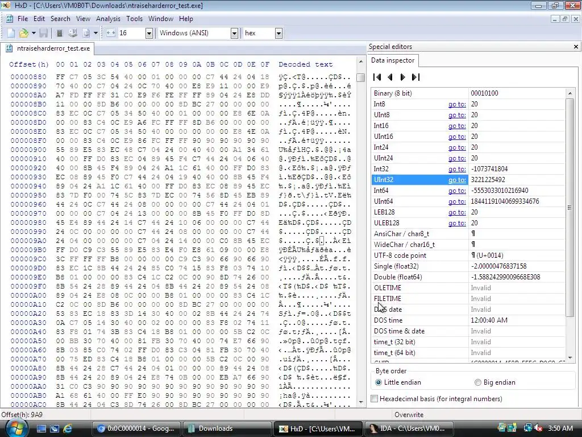Image resolution: width=582 pixels, height=437 pixels.
Task: Click go to link for ULEB128
Action: pos(457,223)
